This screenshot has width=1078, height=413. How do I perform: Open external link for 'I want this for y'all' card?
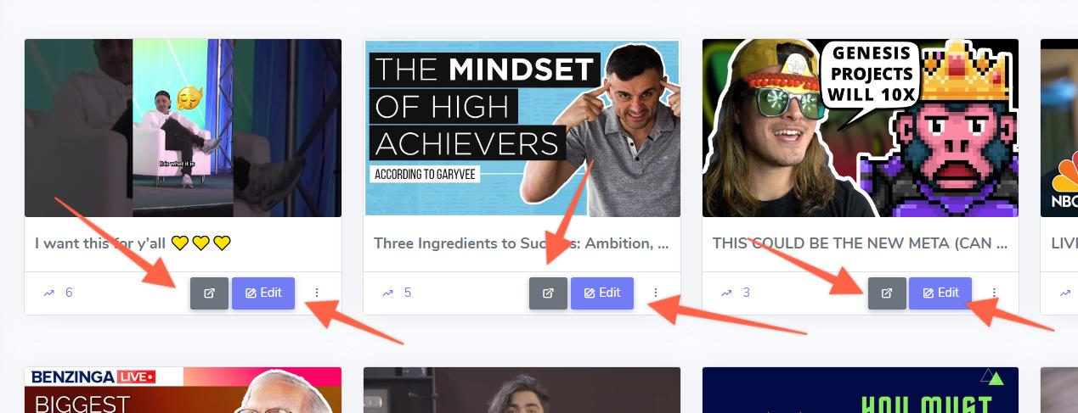[209, 293]
